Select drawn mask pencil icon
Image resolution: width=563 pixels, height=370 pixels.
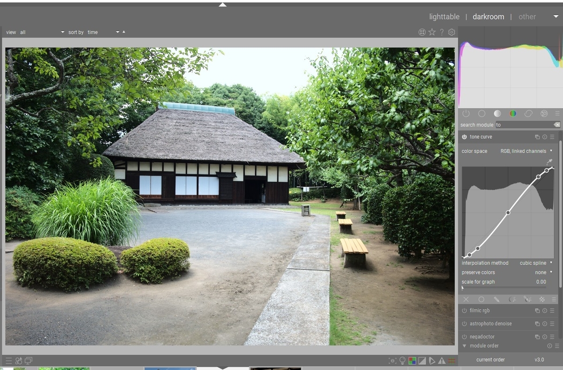pyautogui.click(x=496, y=299)
